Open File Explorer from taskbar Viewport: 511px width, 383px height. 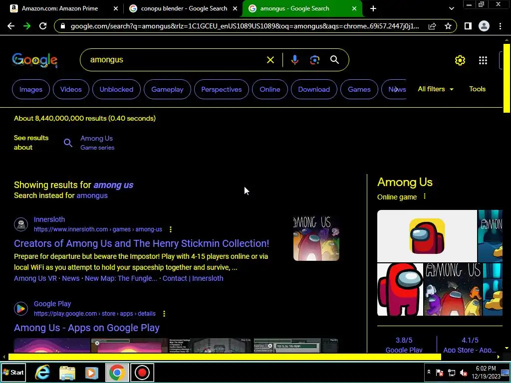click(x=67, y=373)
